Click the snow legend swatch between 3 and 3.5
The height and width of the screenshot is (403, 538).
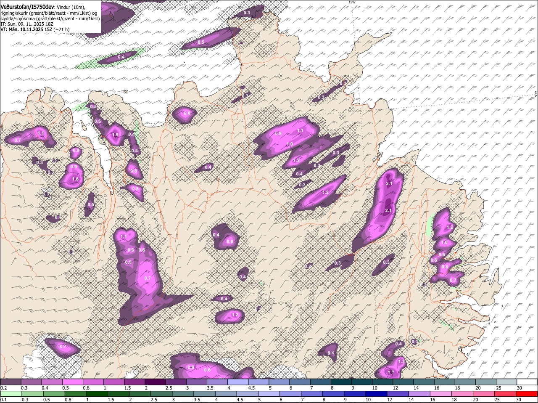pos(197,382)
